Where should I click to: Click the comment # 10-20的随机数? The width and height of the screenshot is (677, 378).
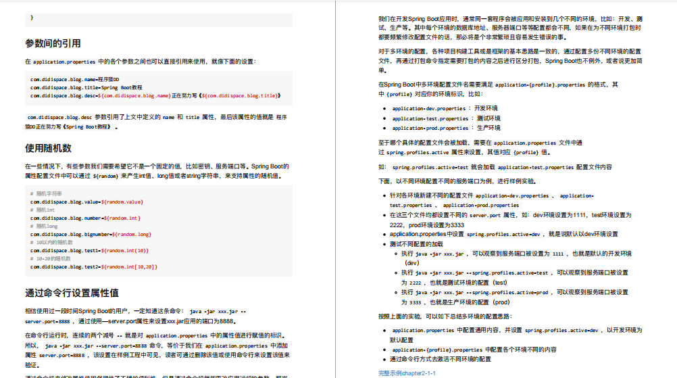(x=50, y=259)
